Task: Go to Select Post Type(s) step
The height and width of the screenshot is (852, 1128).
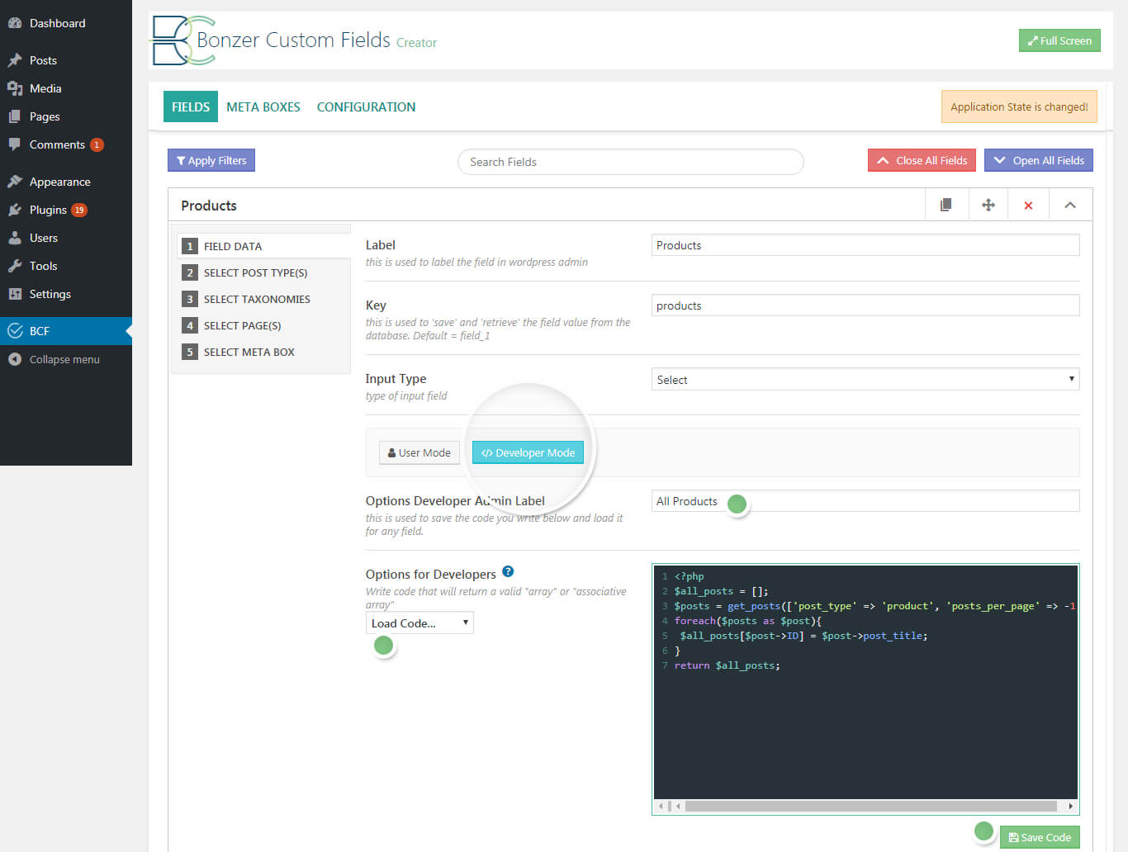Action: (x=263, y=272)
